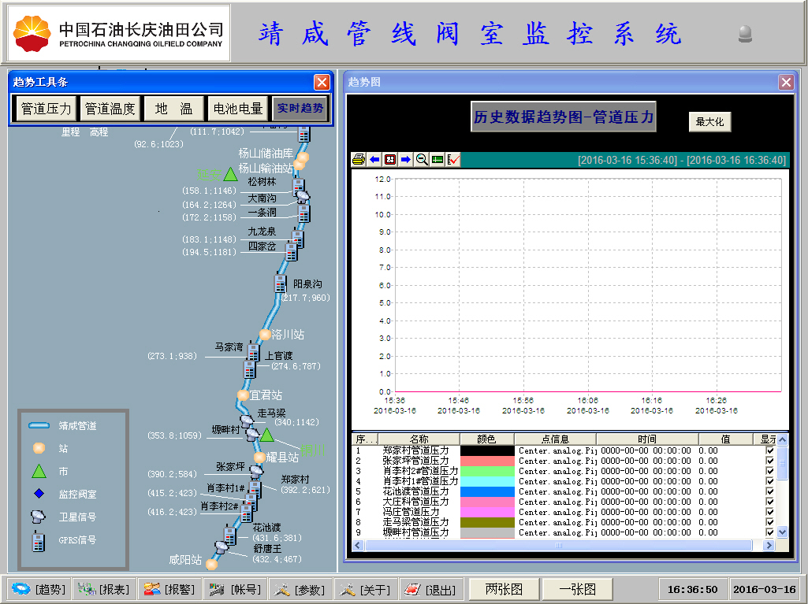Click the red fit-to-window chart icon
The height and width of the screenshot is (604, 808).
tap(390, 160)
